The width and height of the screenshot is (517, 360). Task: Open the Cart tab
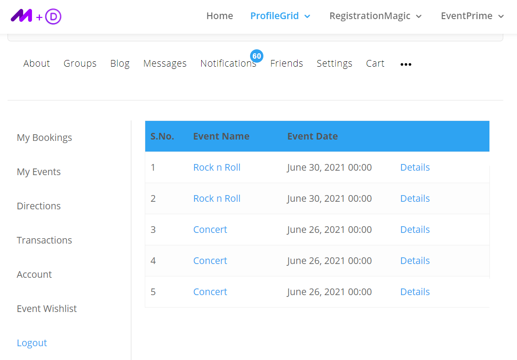375,63
